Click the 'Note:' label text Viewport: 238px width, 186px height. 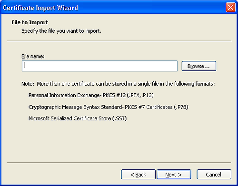[x=28, y=84]
